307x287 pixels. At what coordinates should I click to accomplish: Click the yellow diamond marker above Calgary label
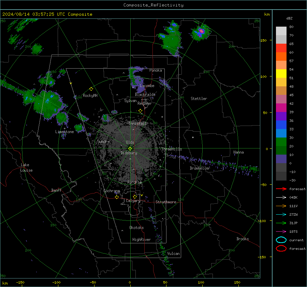pos(135,197)
